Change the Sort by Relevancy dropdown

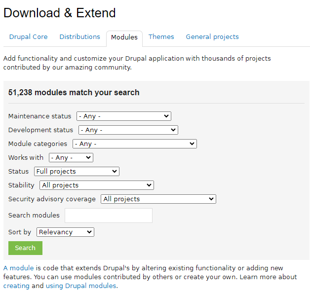tap(65, 232)
